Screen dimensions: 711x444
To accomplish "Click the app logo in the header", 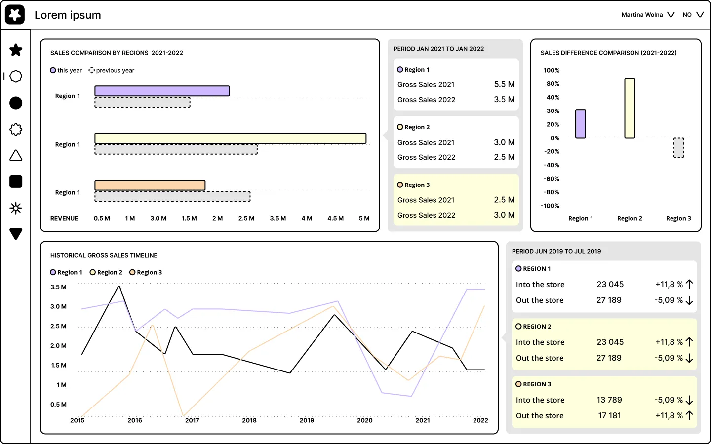I will click(15, 15).
